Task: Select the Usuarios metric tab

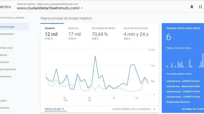Action: click(x=51, y=33)
